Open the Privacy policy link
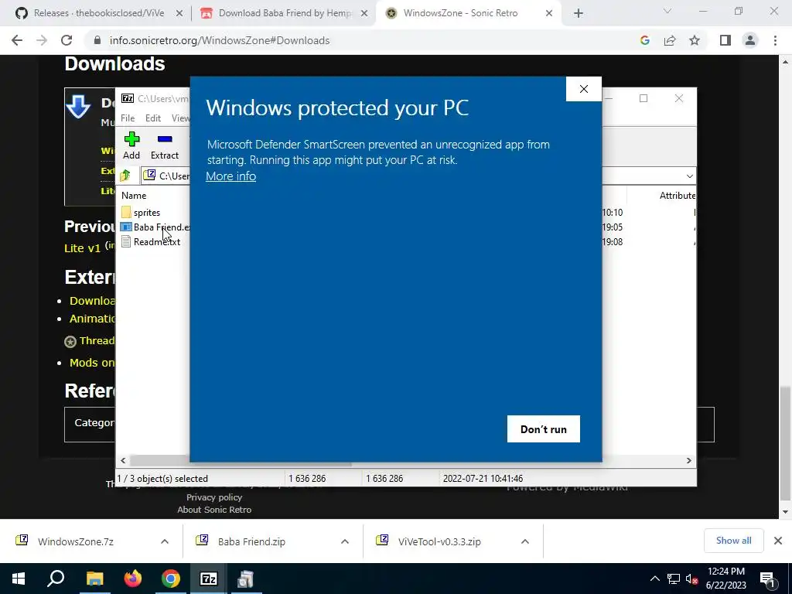Viewport: 792px width, 594px height. (x=214, y=497)
